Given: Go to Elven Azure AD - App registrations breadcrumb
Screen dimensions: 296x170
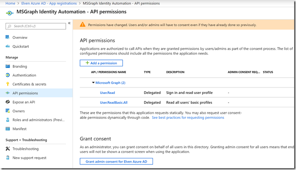Looking at the screenshot, I should pos(49,3).
